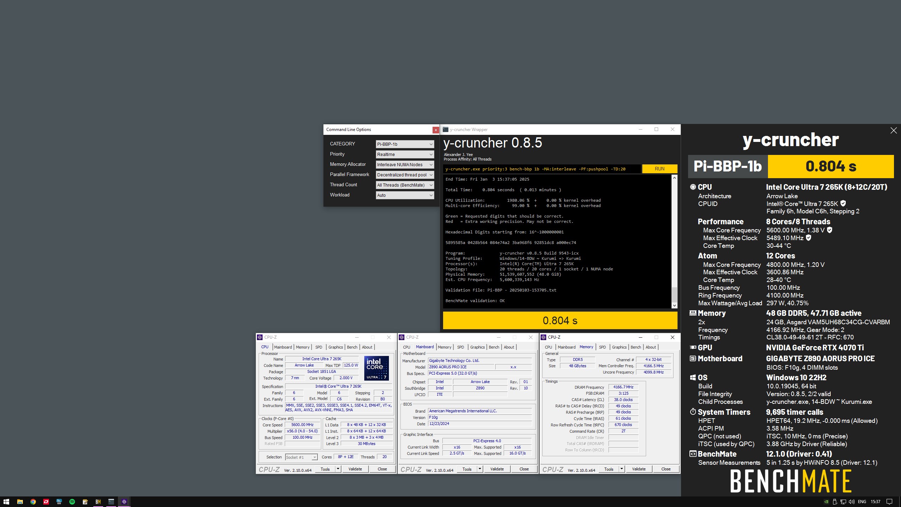Open the Bench tab in the CPU-Z Memory window

pos(636,347)
